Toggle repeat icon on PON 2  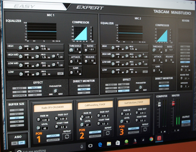(x=108, y=133)
